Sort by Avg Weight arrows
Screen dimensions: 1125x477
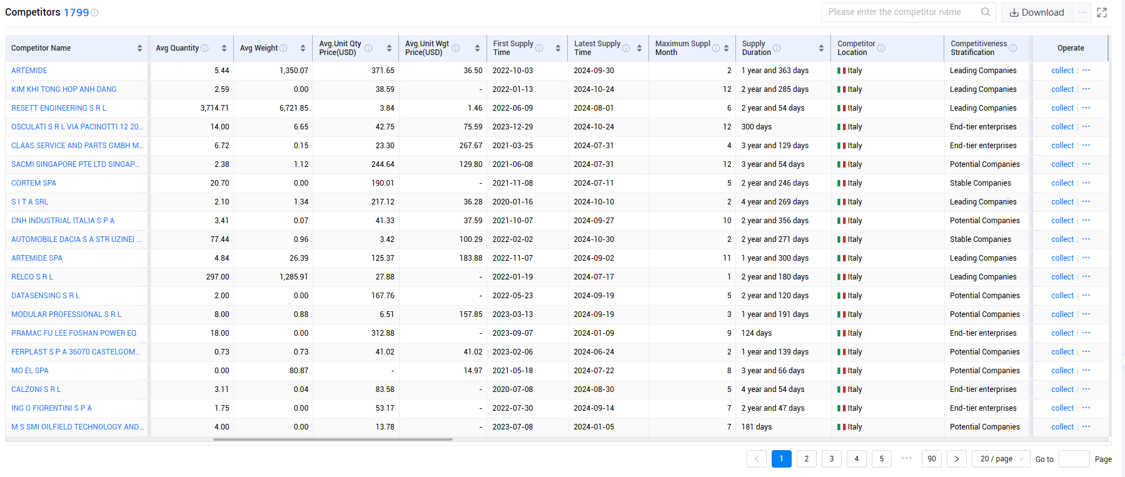(303, 48)
